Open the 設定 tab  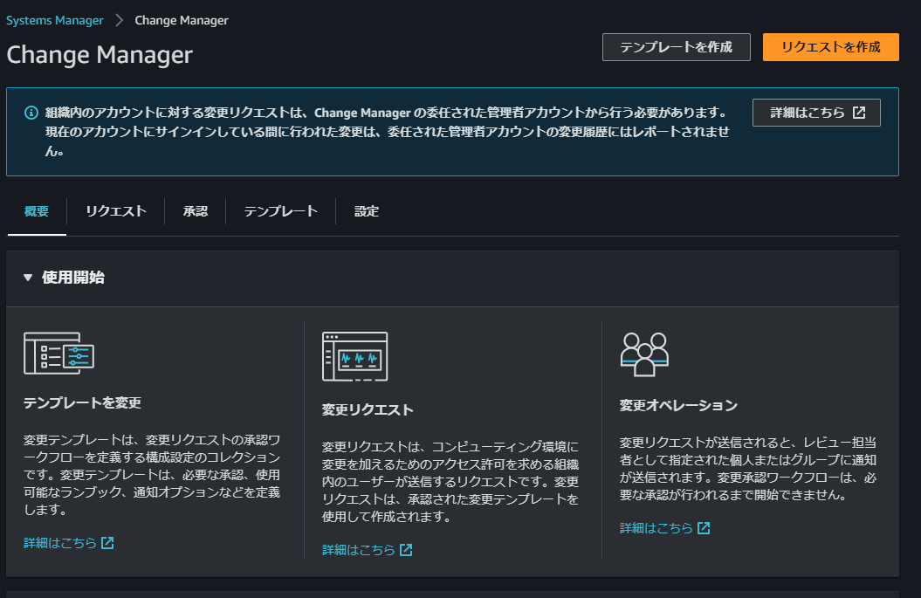click(x=366, y=211)
